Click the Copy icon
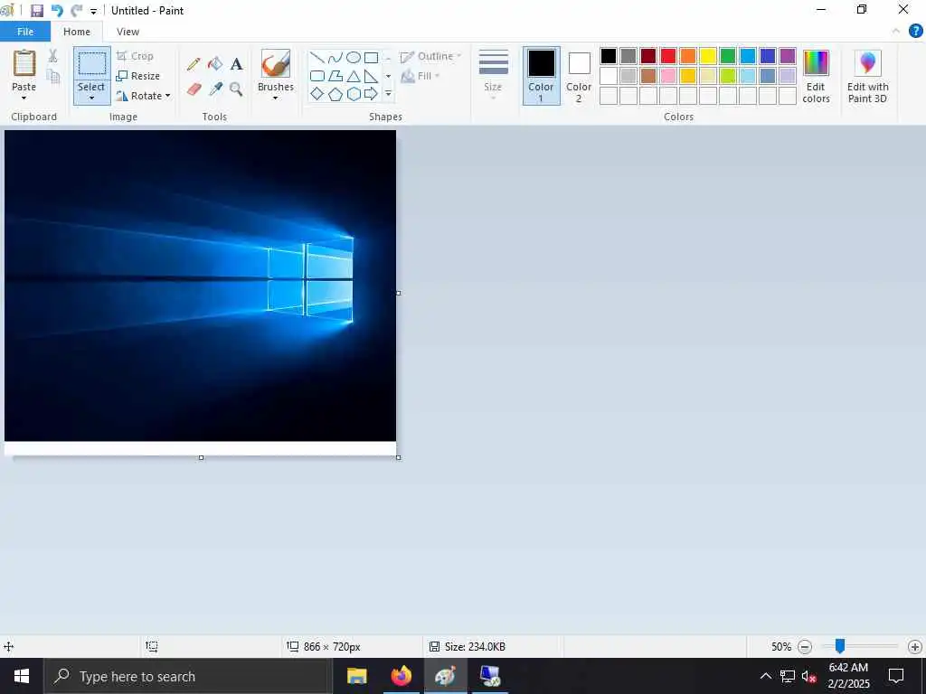This screenshot has height=694, width=926. click(x=53, y=77)
